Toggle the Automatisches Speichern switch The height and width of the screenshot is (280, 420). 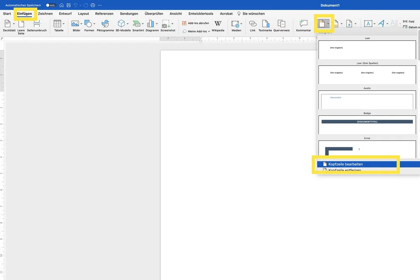point(51,5)
